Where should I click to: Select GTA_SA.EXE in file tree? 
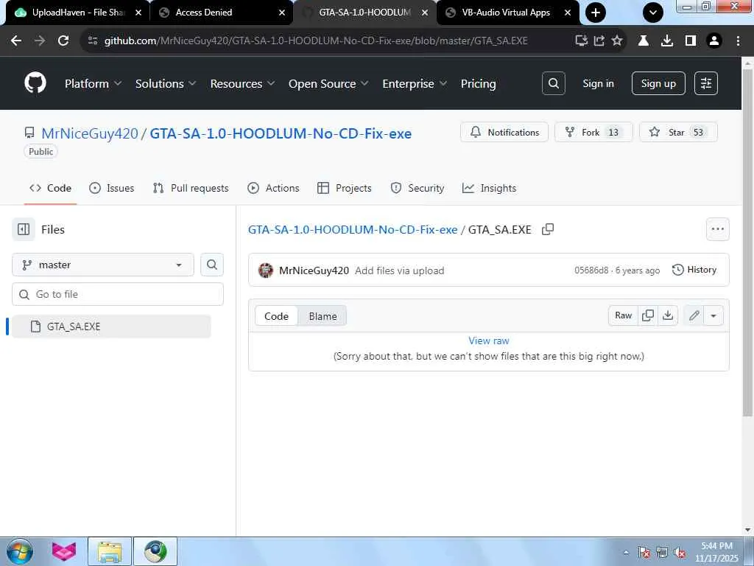point(111,326)
